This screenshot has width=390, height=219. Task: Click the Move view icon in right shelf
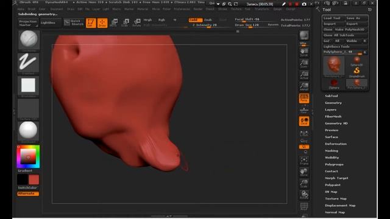point(304,172)
